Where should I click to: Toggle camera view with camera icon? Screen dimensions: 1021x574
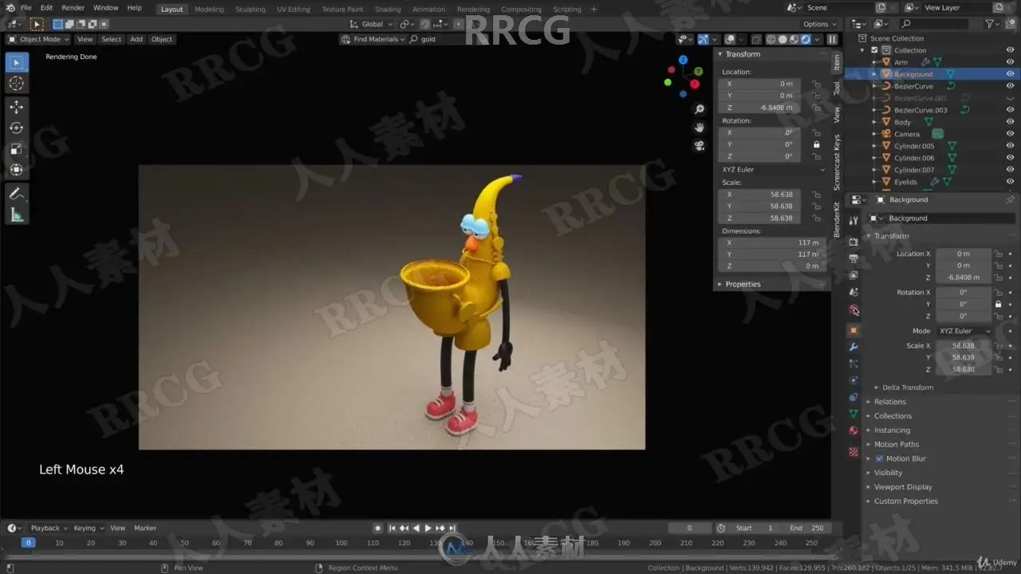700,146
